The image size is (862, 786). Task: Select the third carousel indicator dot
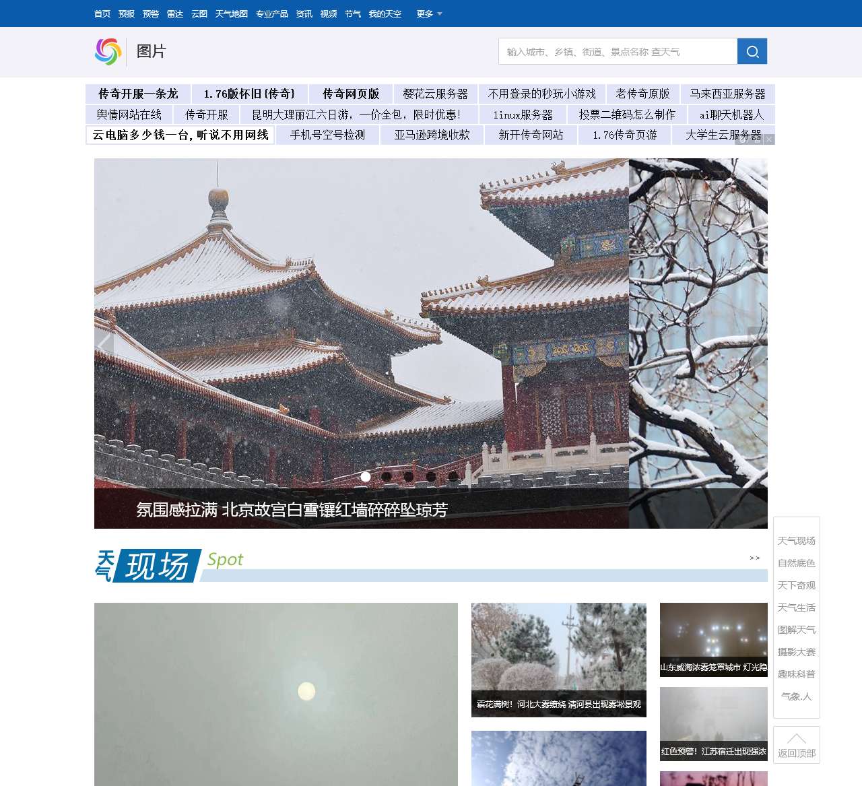(x=409, y=477)
